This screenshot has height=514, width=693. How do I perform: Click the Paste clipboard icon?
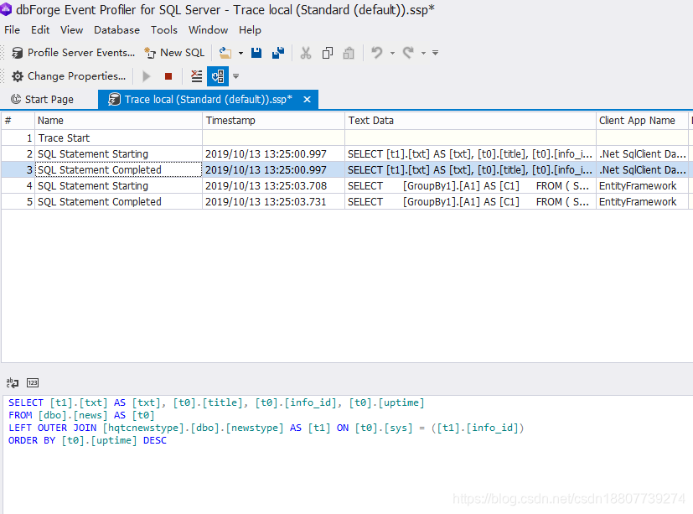349,53
